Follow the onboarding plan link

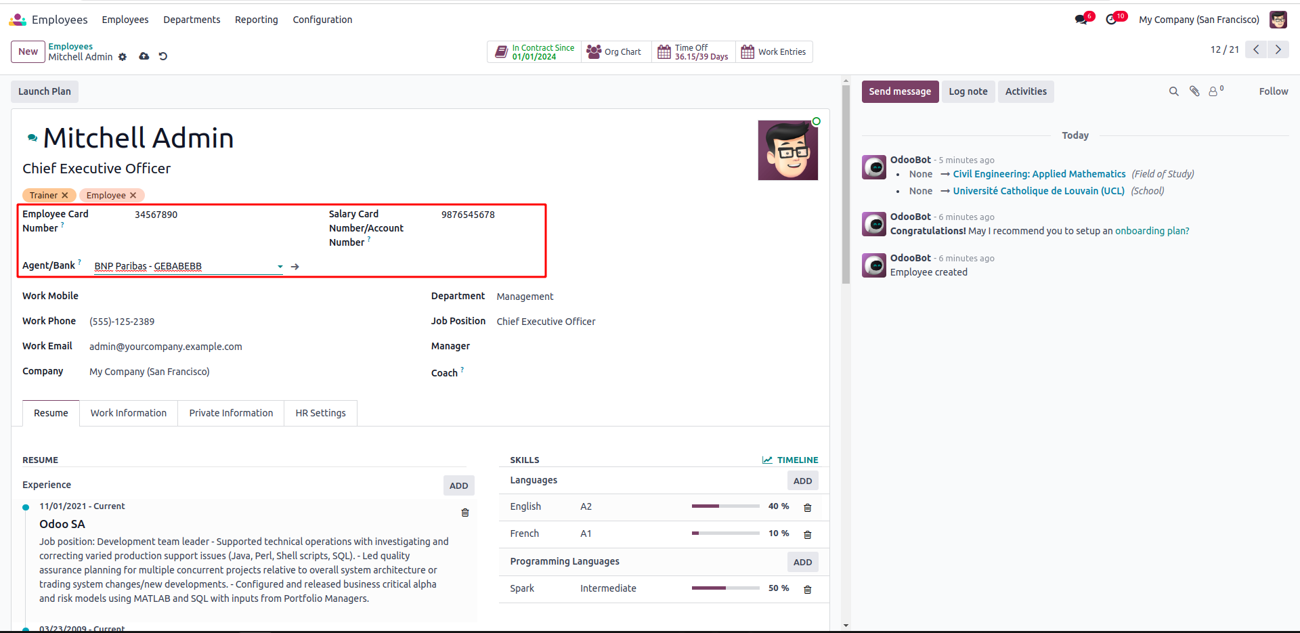[x=1152, y=231]
